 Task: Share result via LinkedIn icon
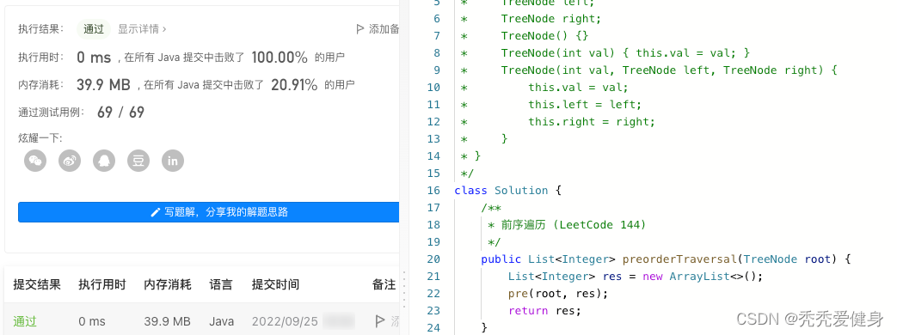tap(173, 161)
